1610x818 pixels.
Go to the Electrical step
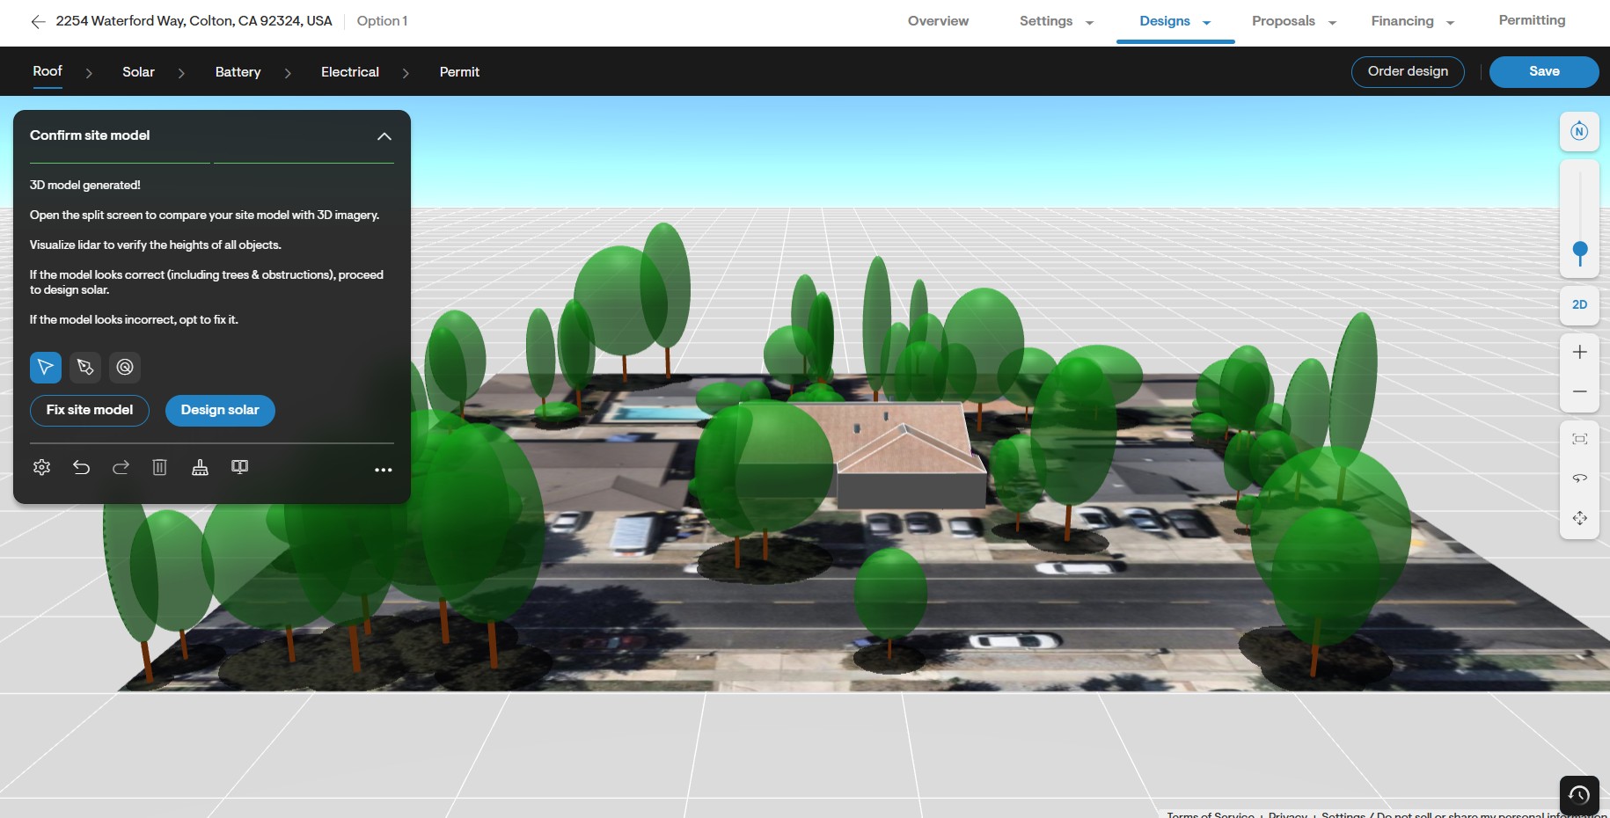(x=349, y=72)
